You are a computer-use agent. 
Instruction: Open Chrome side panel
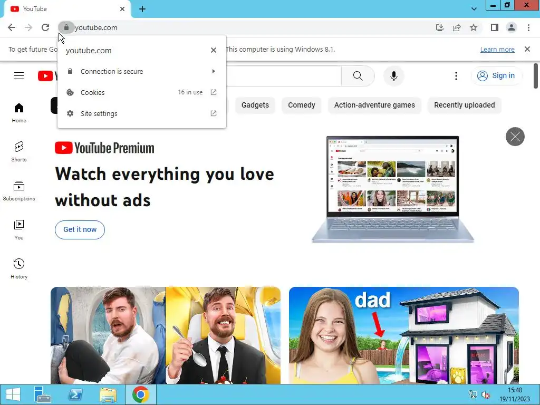[495, 27]
